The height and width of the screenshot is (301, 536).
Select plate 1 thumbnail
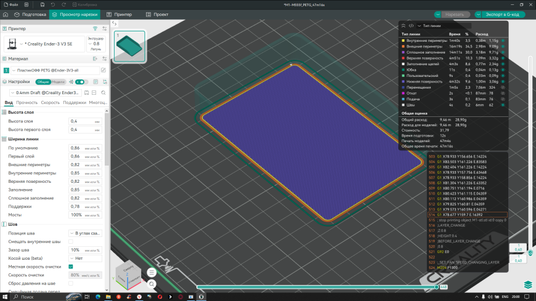(129, 46)
